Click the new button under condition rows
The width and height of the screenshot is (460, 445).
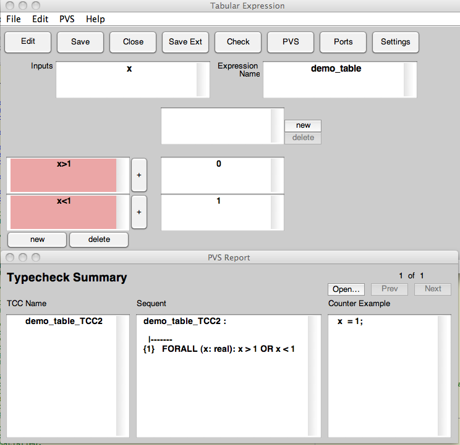(x=37, y=239)
